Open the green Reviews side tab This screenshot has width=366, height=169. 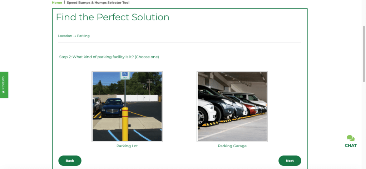4,85
